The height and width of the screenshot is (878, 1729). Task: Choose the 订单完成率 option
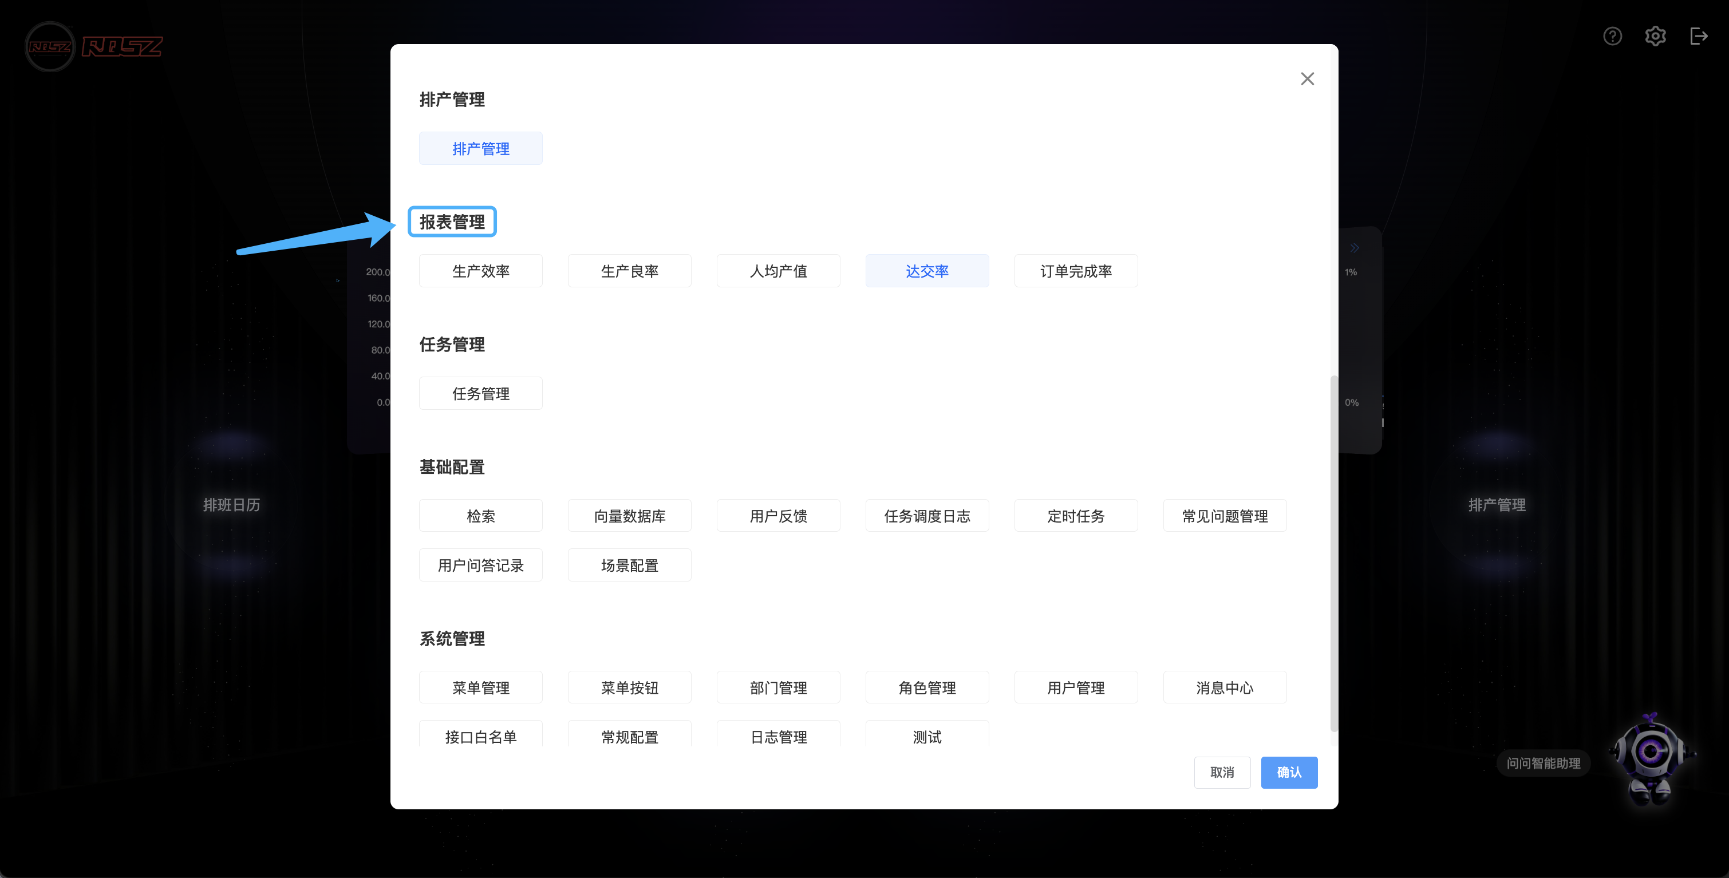(1076, 271)
